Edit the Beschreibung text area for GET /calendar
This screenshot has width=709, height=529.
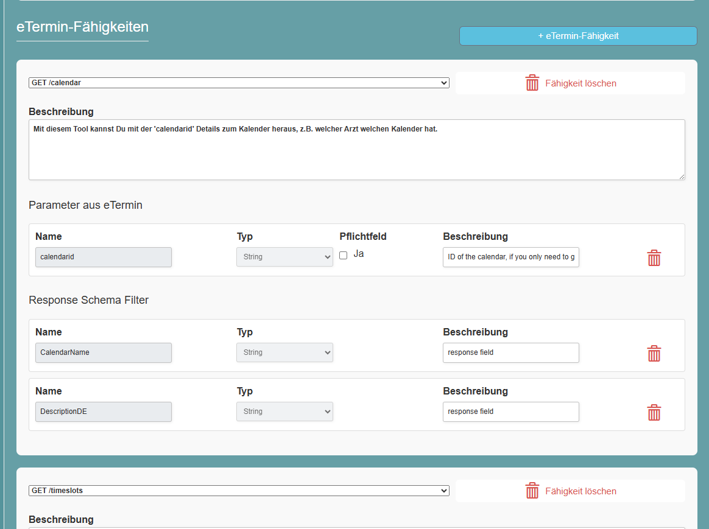[x=356, y=149]
